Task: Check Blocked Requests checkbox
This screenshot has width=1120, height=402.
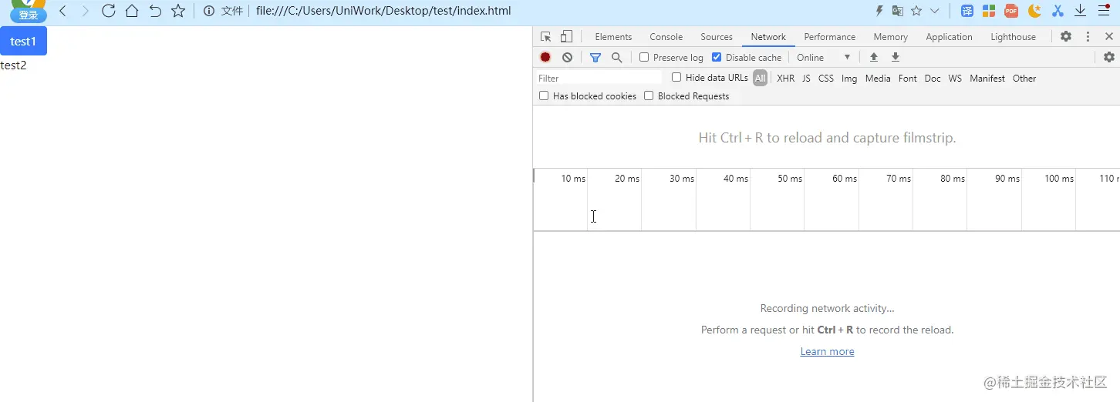Action: tap(649, 95)
